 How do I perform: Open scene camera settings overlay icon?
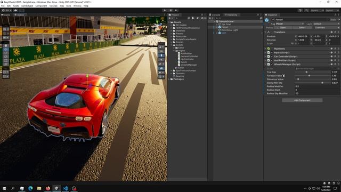160,73
